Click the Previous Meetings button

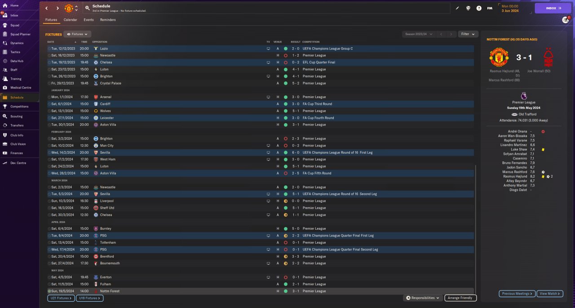[x=517, y=294]
